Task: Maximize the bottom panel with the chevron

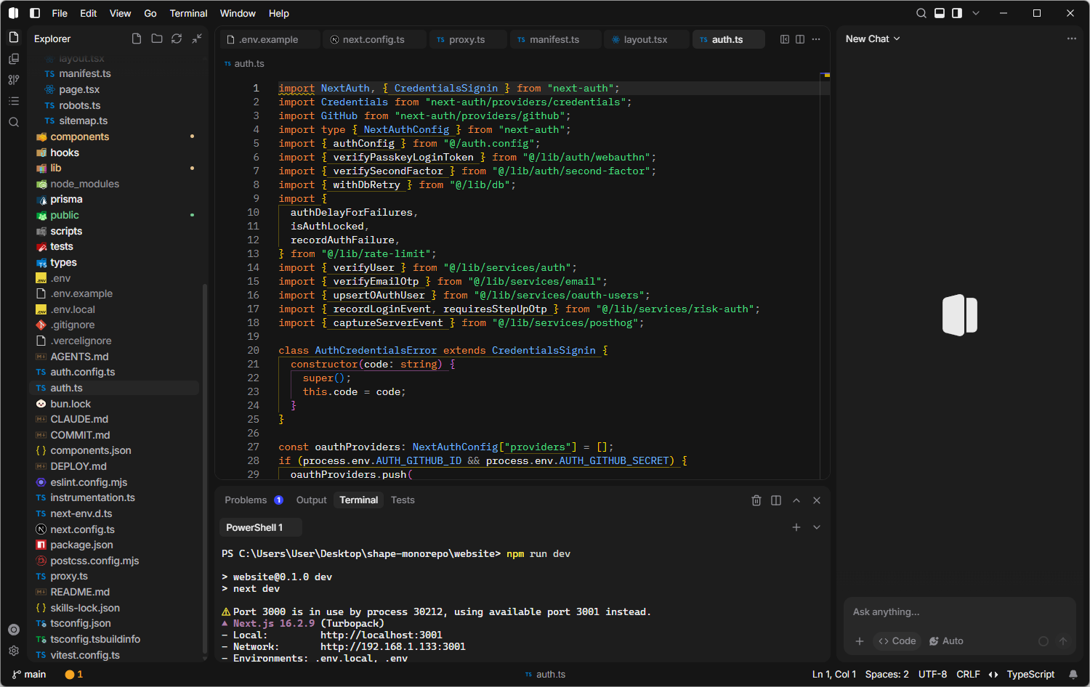Action: [796, 500]
